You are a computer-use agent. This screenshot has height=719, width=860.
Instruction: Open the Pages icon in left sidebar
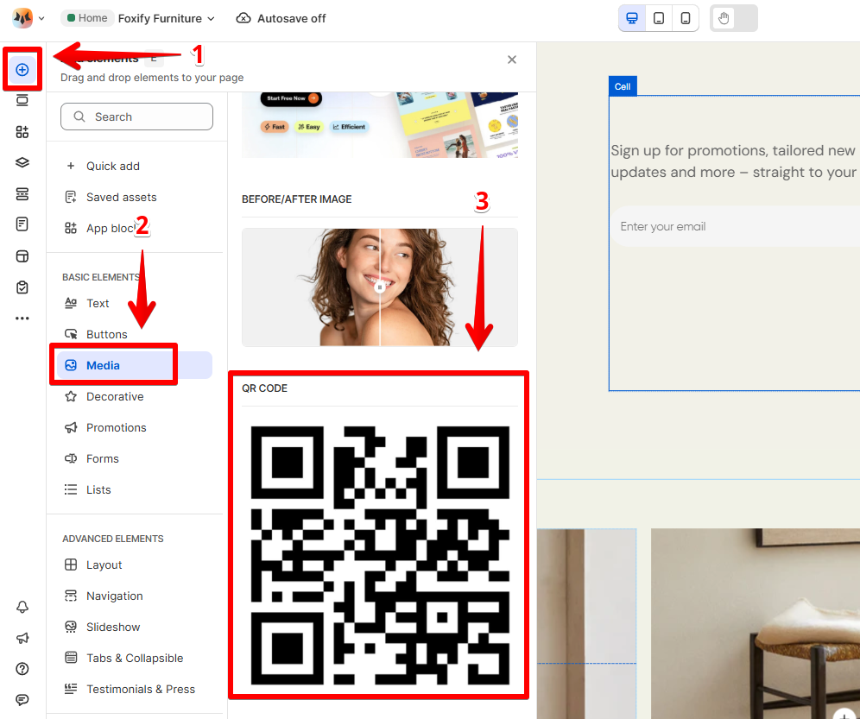(x=22, y=224)
